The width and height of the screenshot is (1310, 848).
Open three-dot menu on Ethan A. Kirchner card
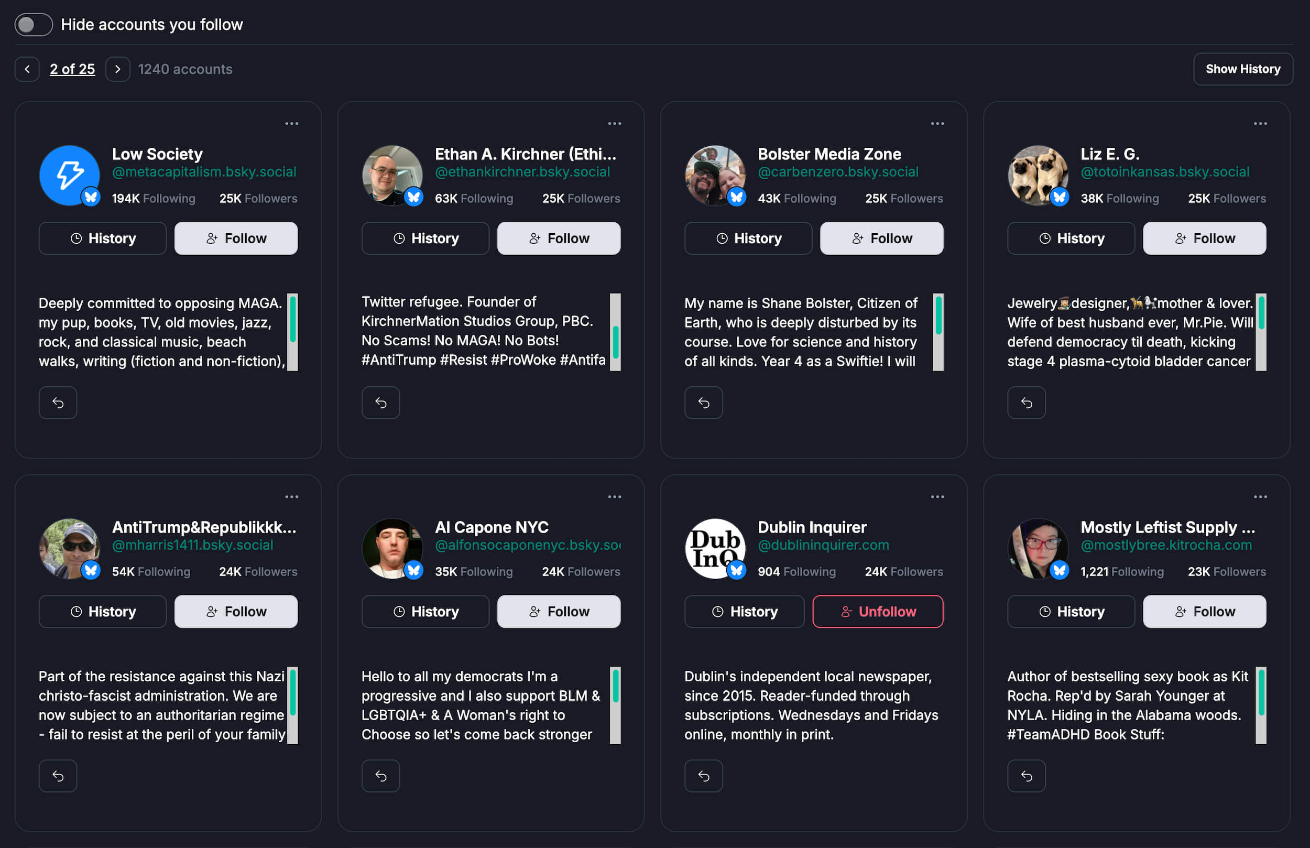click(x=614, y=124)
